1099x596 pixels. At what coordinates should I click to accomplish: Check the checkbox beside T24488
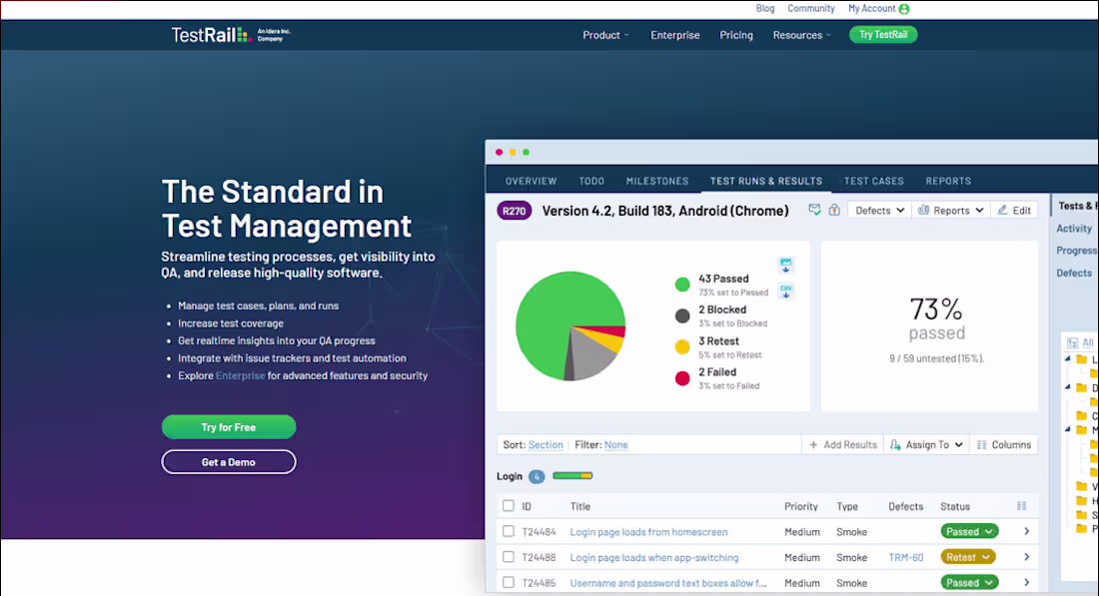coord(509,557)
